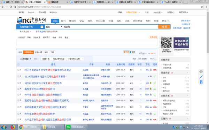Click the green read icon for result 8

155,114
